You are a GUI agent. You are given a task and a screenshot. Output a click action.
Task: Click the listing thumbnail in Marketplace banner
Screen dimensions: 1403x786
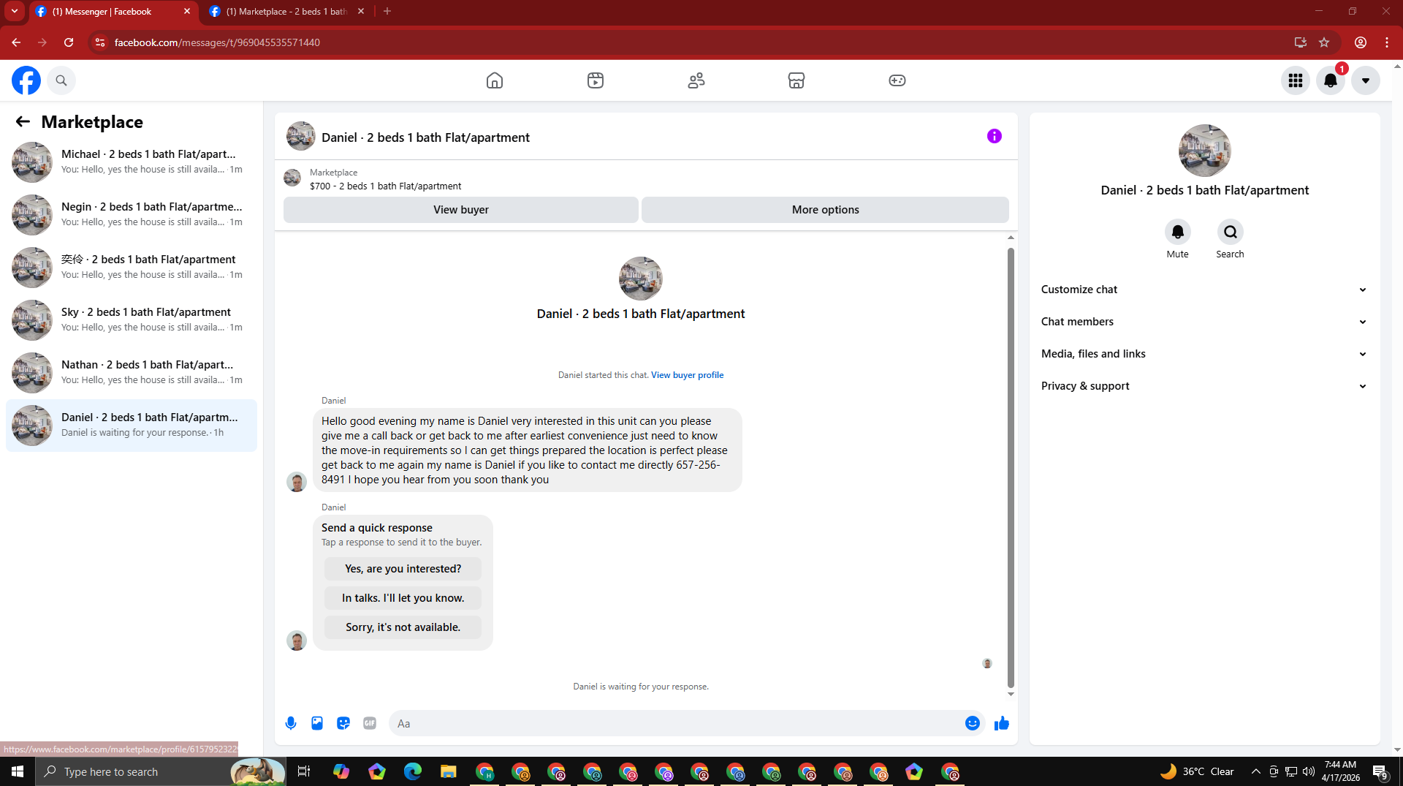[292, 178]
